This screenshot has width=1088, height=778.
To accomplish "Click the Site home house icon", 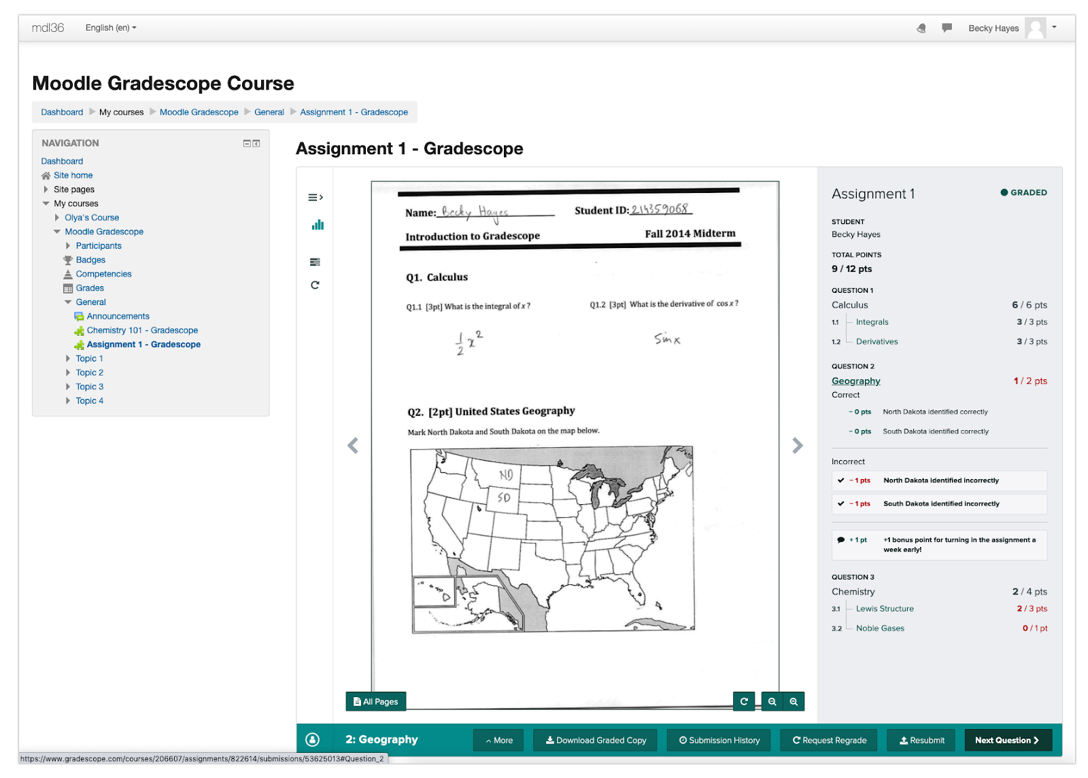I will click(x=46, y=175).
